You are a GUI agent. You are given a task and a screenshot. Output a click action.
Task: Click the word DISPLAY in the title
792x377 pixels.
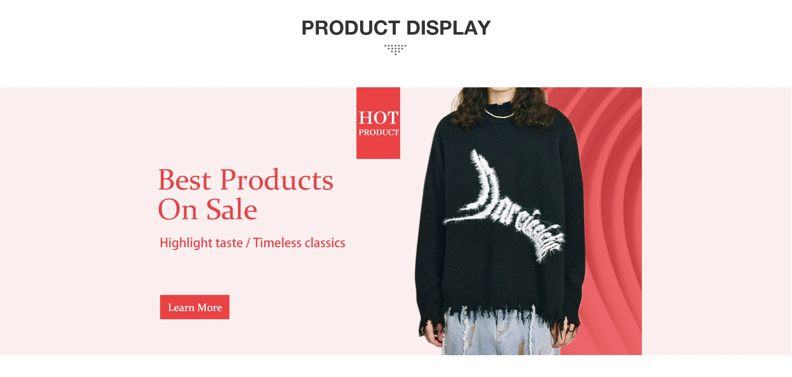pyautogui.click(x=448, y=28)
